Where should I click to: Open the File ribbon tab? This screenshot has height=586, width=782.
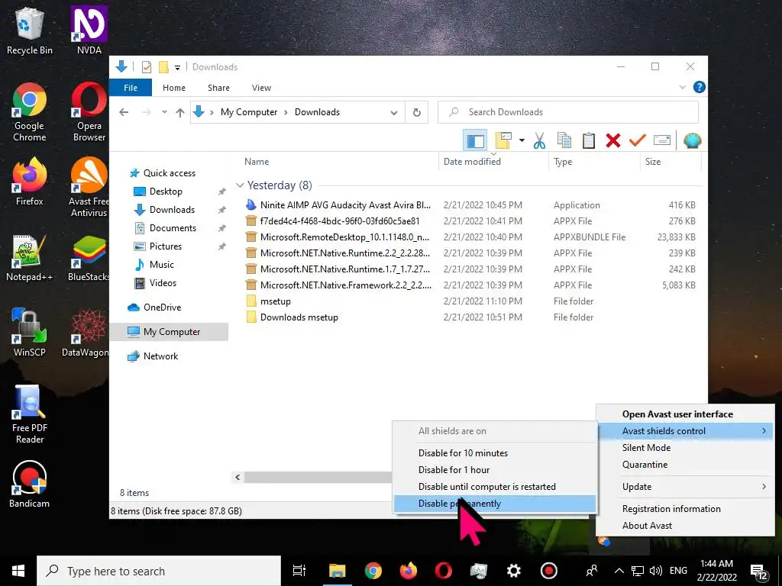130,88
